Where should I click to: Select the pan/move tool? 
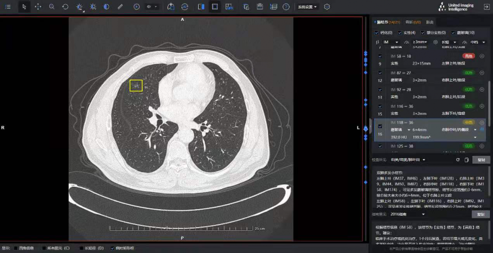point(38,6)
